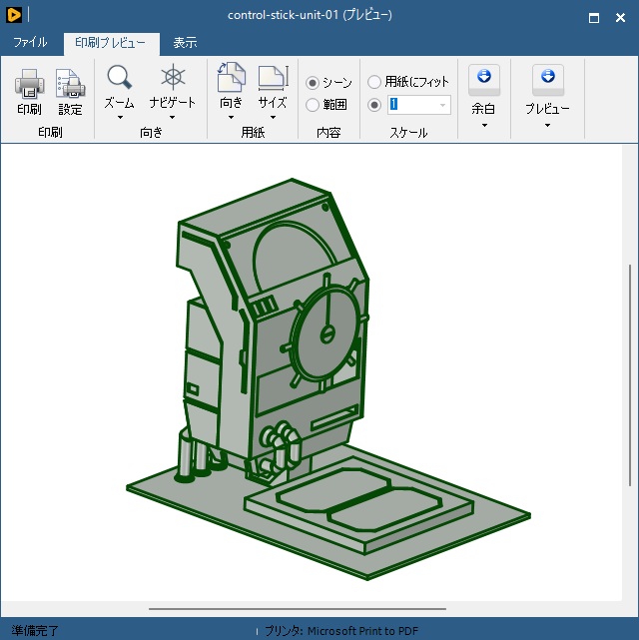Expand the 余白 dropdown arrow

[x=483, y=126]
